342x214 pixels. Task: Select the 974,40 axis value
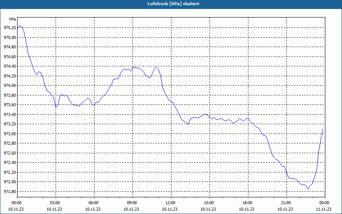pos(10,66)
